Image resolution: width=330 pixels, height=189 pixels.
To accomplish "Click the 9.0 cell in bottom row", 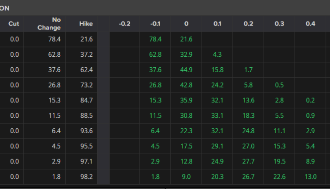I will [x=187, y=177].
